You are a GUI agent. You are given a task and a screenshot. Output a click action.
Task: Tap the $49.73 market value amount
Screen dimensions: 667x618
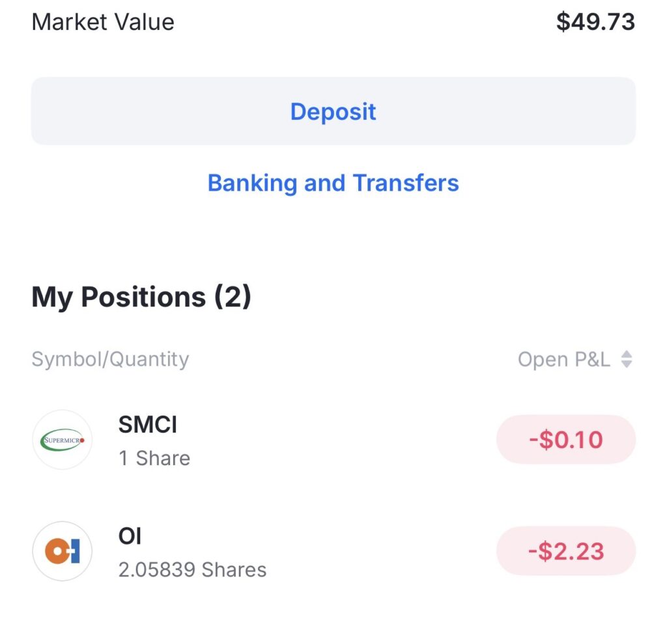[595, 22]
